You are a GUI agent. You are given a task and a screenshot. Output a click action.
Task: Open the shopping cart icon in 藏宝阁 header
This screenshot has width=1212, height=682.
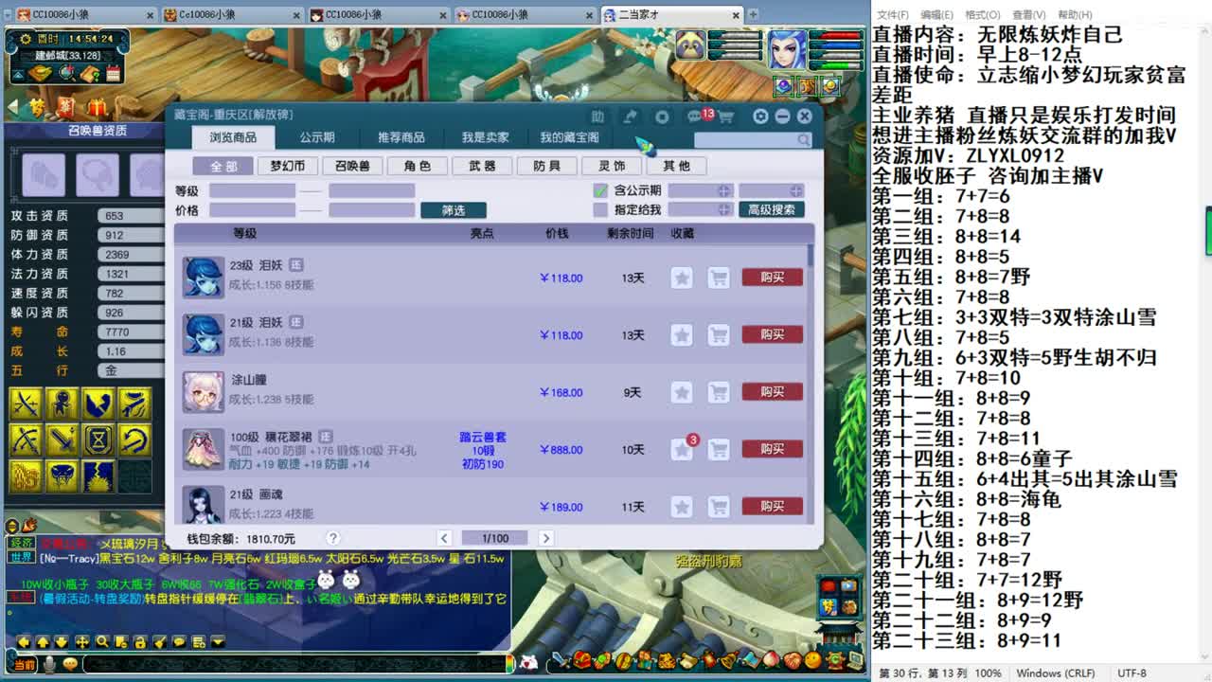(726, 117)
